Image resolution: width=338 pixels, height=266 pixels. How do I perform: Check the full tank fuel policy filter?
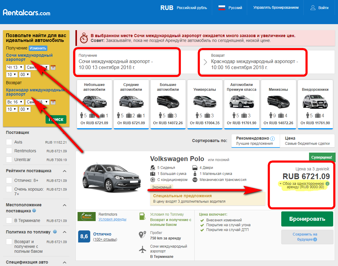pyautogui.click(x=9, y=242)
